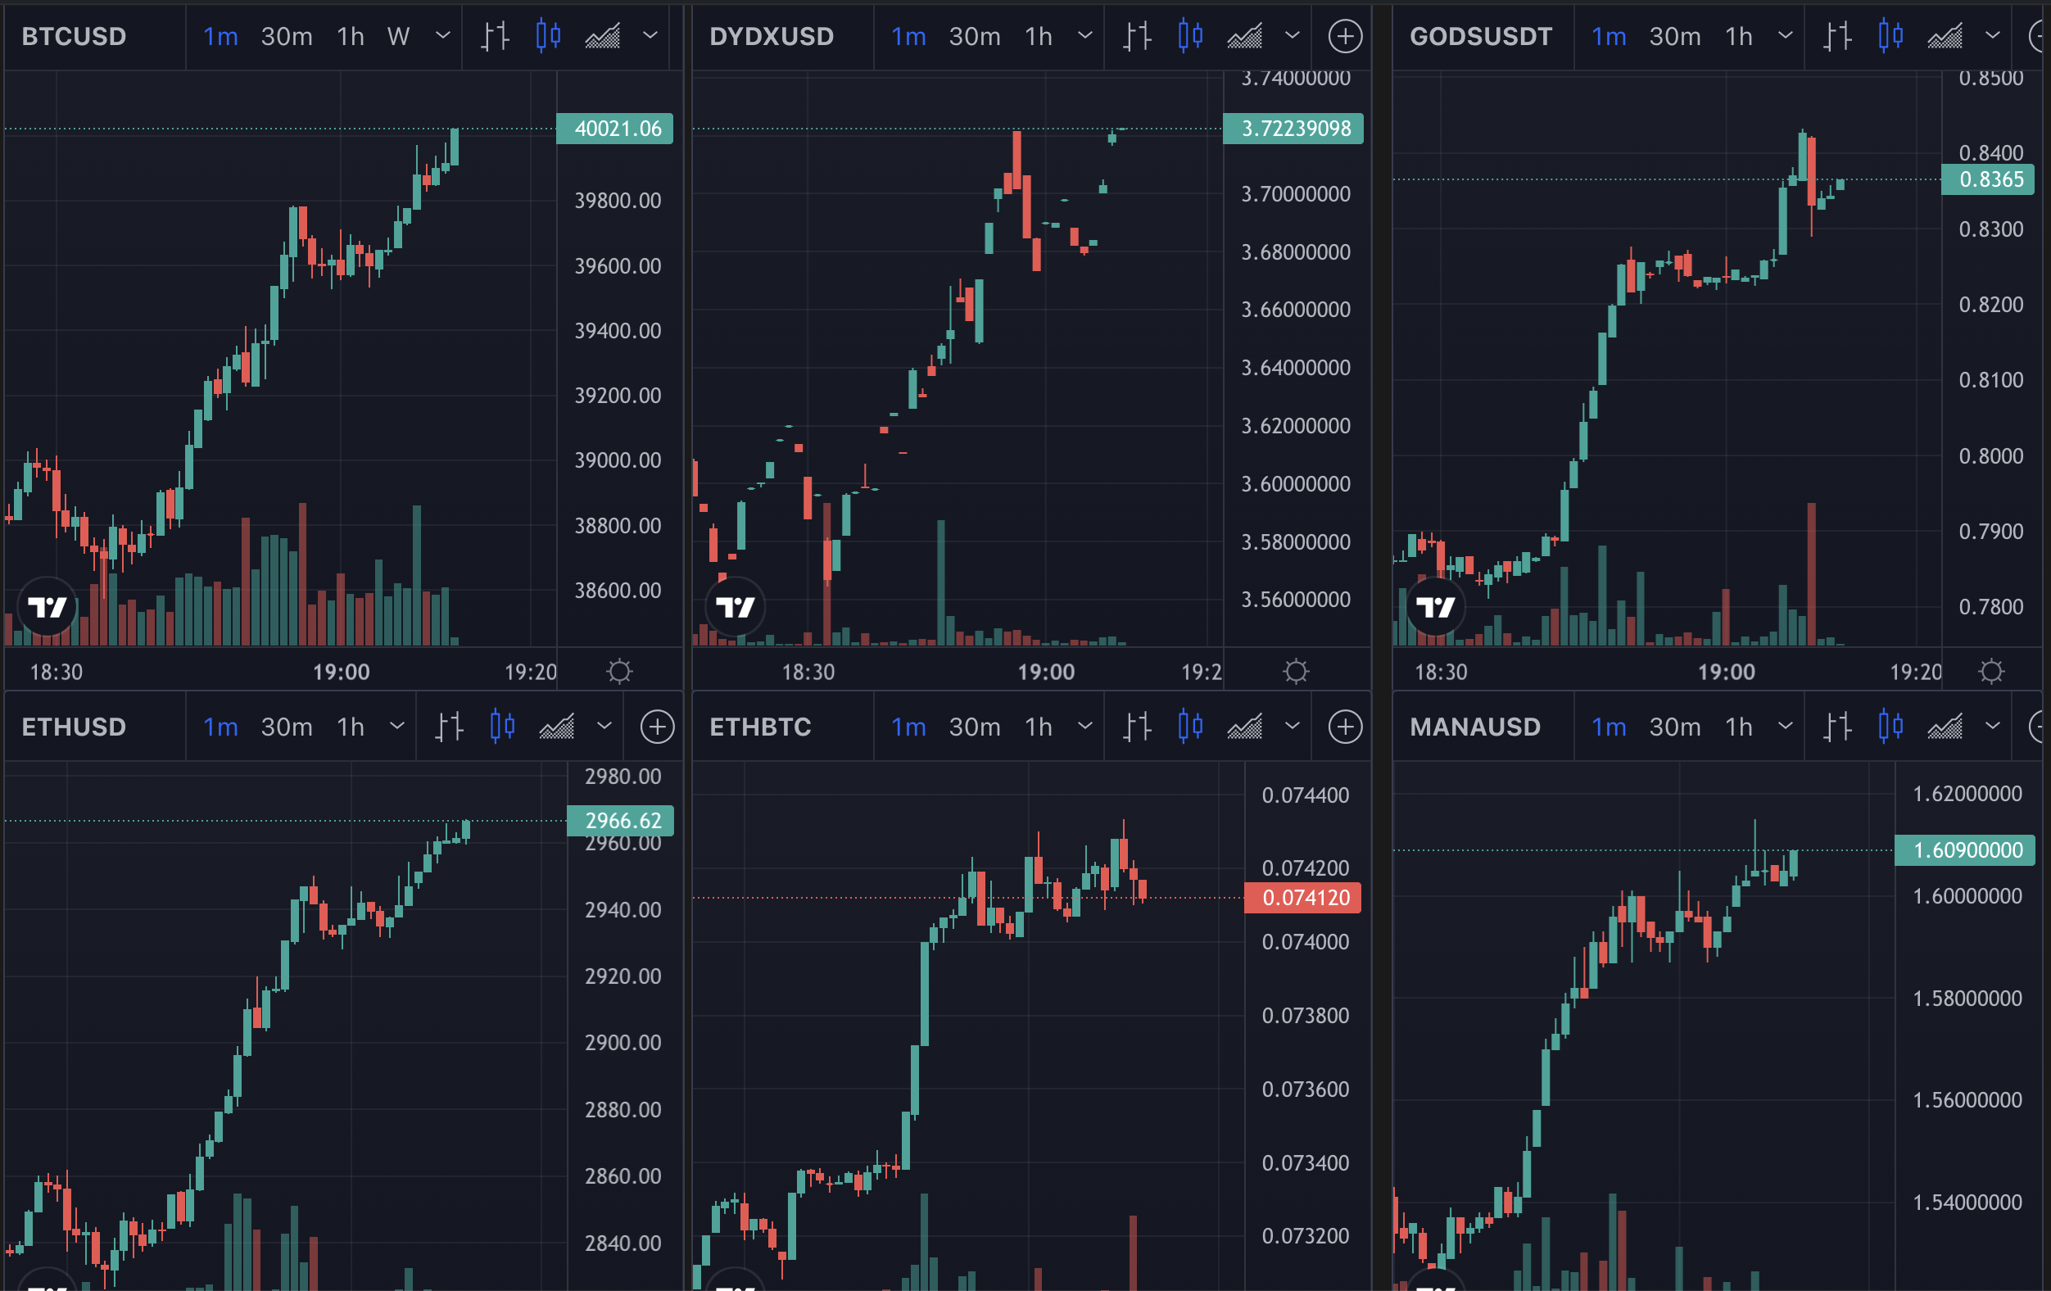Expand more timeframes dropdown in ETHBTC panel
The image size is (2051, 1291).
click(1084, 727)
